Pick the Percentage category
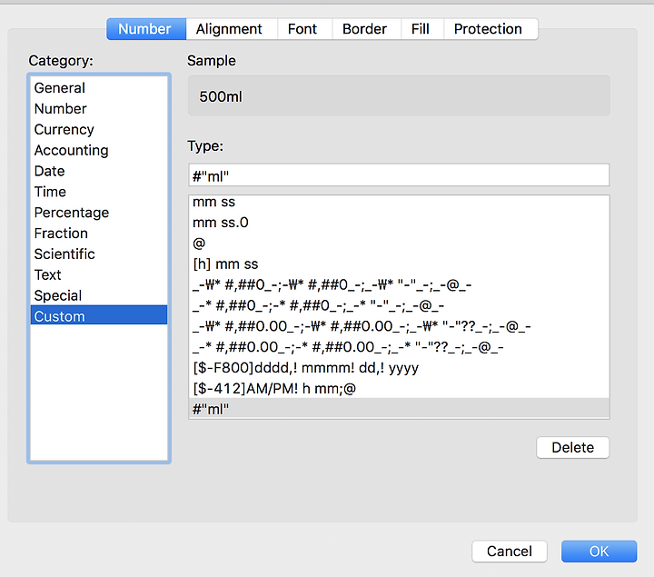The width and height of the screenshot is (654, 577). pyautogui.click(x=99, y=213)
